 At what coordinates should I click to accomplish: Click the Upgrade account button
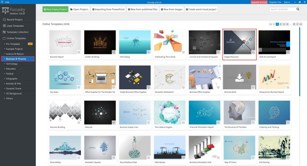tap(259, 2)
